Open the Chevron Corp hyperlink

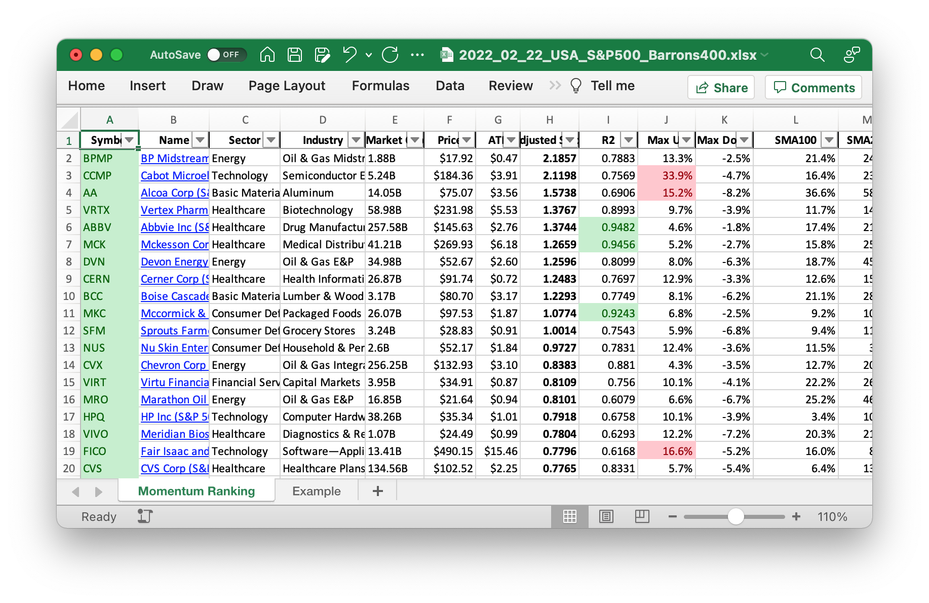point(173,365)
